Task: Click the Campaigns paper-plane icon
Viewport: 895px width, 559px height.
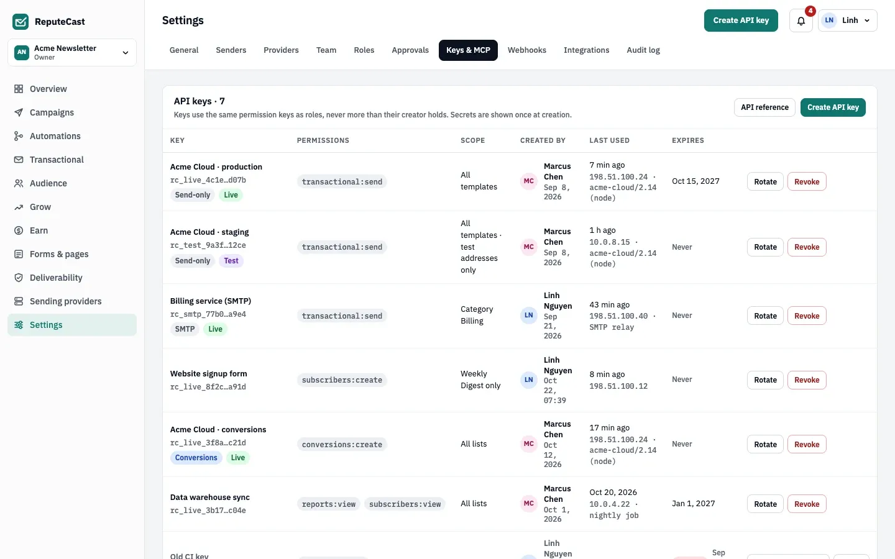Action: point(19,112)
